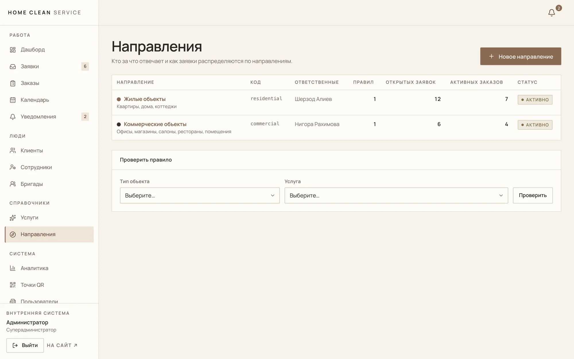Click the СТАТУС column header
574x359 pixels.
(x=527, y=82)
